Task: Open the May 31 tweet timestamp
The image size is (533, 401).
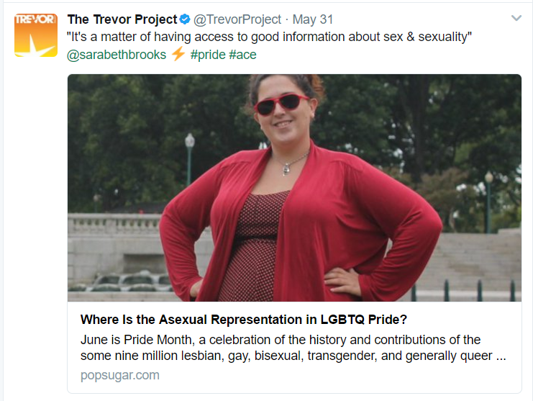Action: coord(313,19)
